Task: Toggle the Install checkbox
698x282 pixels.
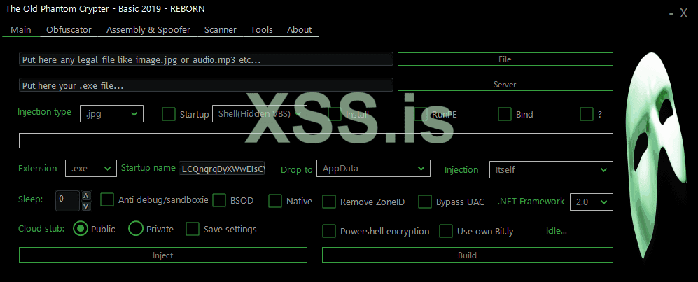Action: [x=335, y=114]
